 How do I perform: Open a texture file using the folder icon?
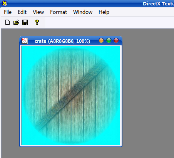pyautogui.click(x=16, y=22)
